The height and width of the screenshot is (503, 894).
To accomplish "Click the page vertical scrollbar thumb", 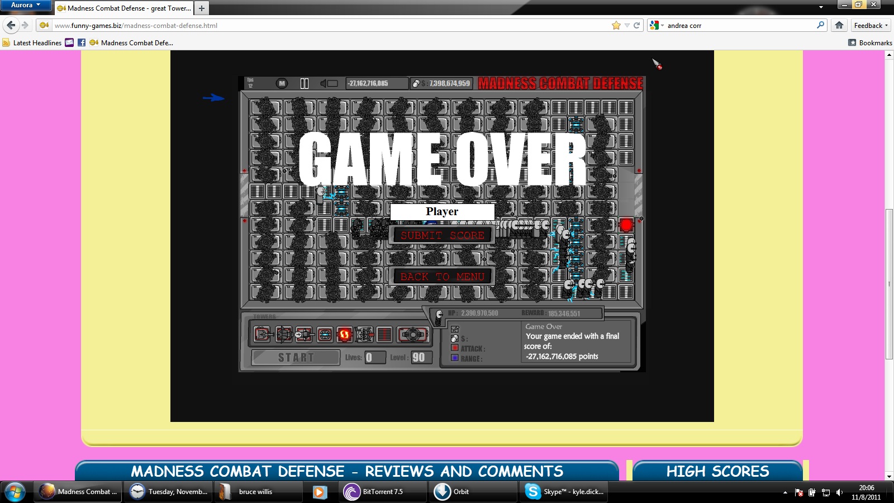I will coord(889,284).
